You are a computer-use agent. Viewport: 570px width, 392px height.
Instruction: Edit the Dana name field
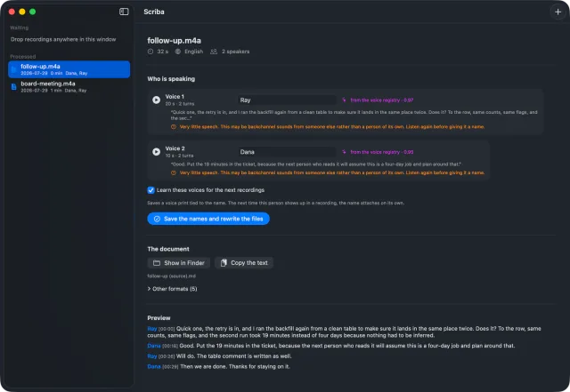[287, 152]
